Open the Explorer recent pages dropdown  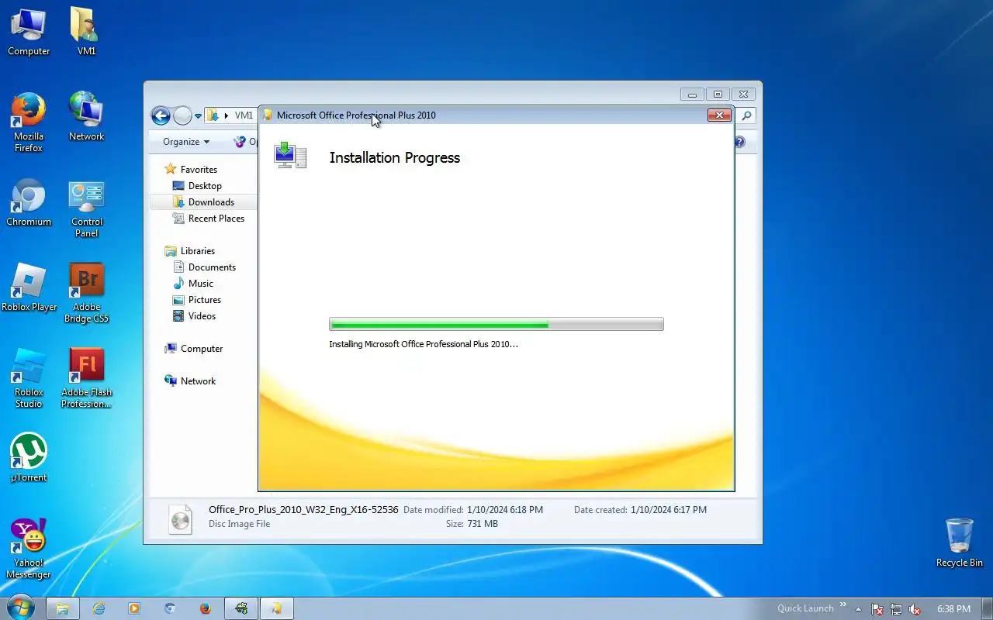point(198,116)
